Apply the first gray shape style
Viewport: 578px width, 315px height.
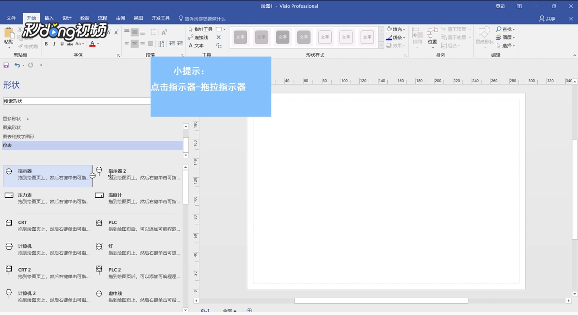tap(241, 37)
